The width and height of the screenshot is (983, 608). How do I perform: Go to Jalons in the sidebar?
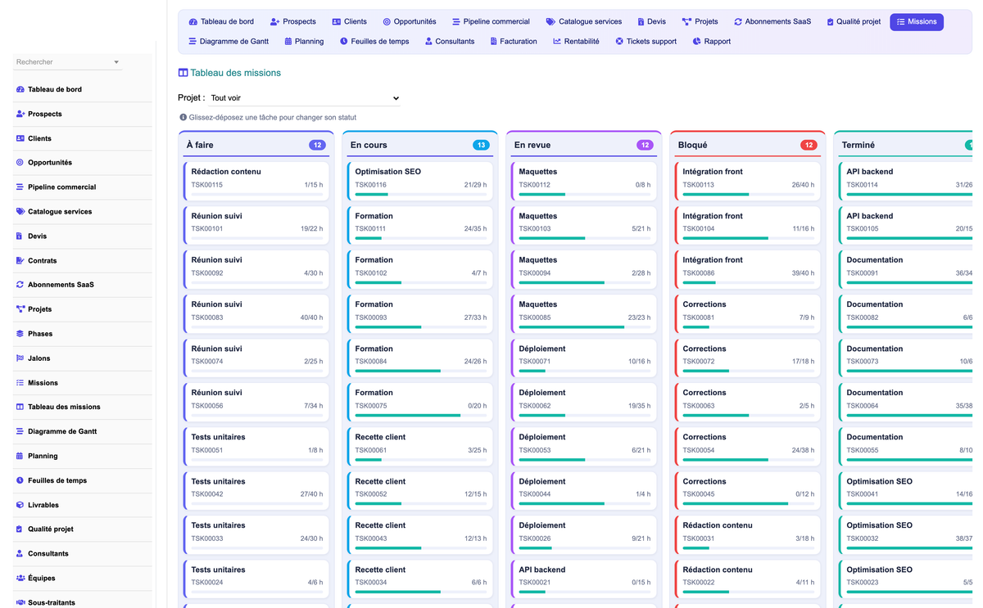[x=83, y=358]
